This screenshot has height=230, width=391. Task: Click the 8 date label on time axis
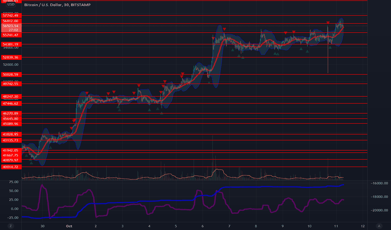tap(256, 226)
